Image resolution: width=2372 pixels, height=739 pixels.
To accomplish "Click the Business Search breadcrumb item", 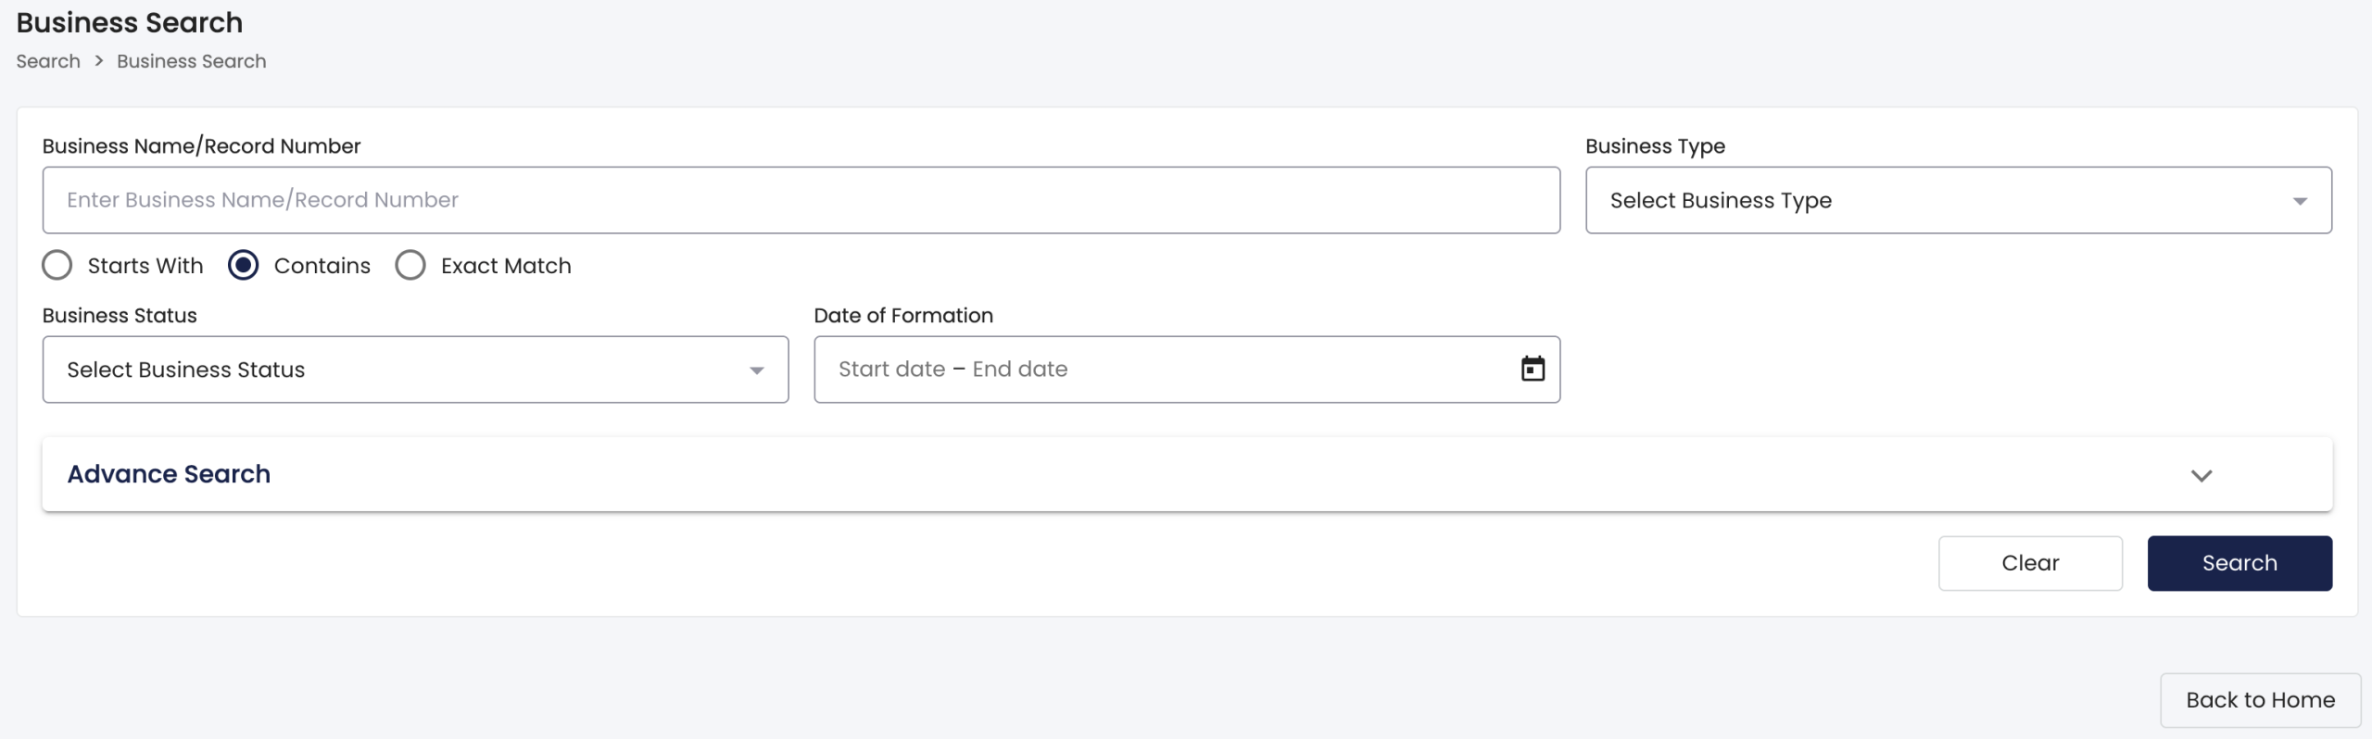I will [x=191, y=61].
